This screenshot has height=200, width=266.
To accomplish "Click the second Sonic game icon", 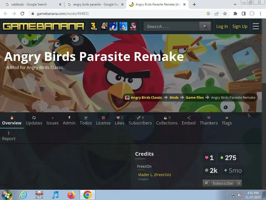I will click(123, 26).
